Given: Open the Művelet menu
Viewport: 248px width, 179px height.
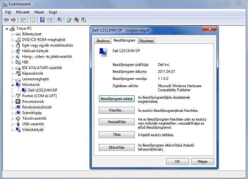Looking at the screenshot, I should point(23,12).
